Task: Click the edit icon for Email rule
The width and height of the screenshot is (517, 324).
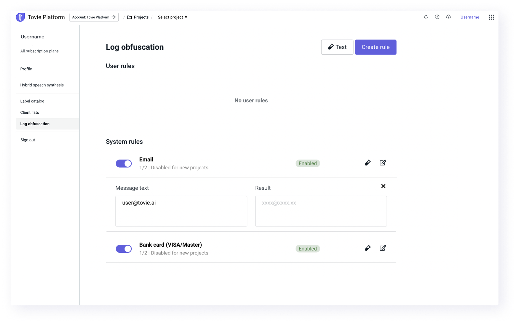Action: [x=383, y=163]
